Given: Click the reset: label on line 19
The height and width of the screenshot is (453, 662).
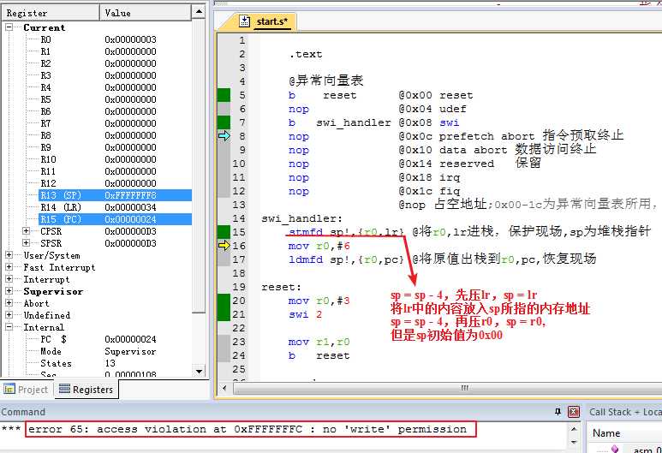Looking at the screenshot, I should click(281, 287).
